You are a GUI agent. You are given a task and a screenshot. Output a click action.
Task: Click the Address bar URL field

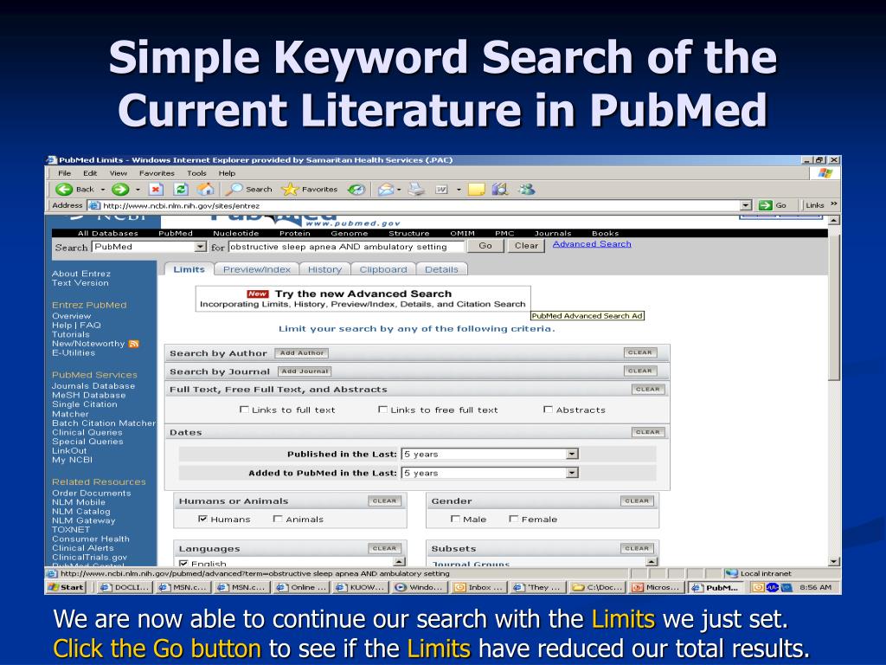420,205
